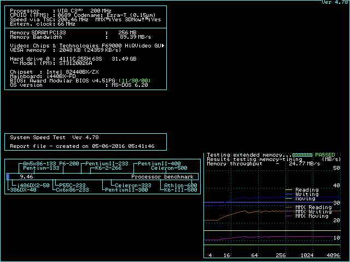350x262 pixels.
Task: Click the OS version MS-DOS 6.20 line
Action: (x=79, y=85)
